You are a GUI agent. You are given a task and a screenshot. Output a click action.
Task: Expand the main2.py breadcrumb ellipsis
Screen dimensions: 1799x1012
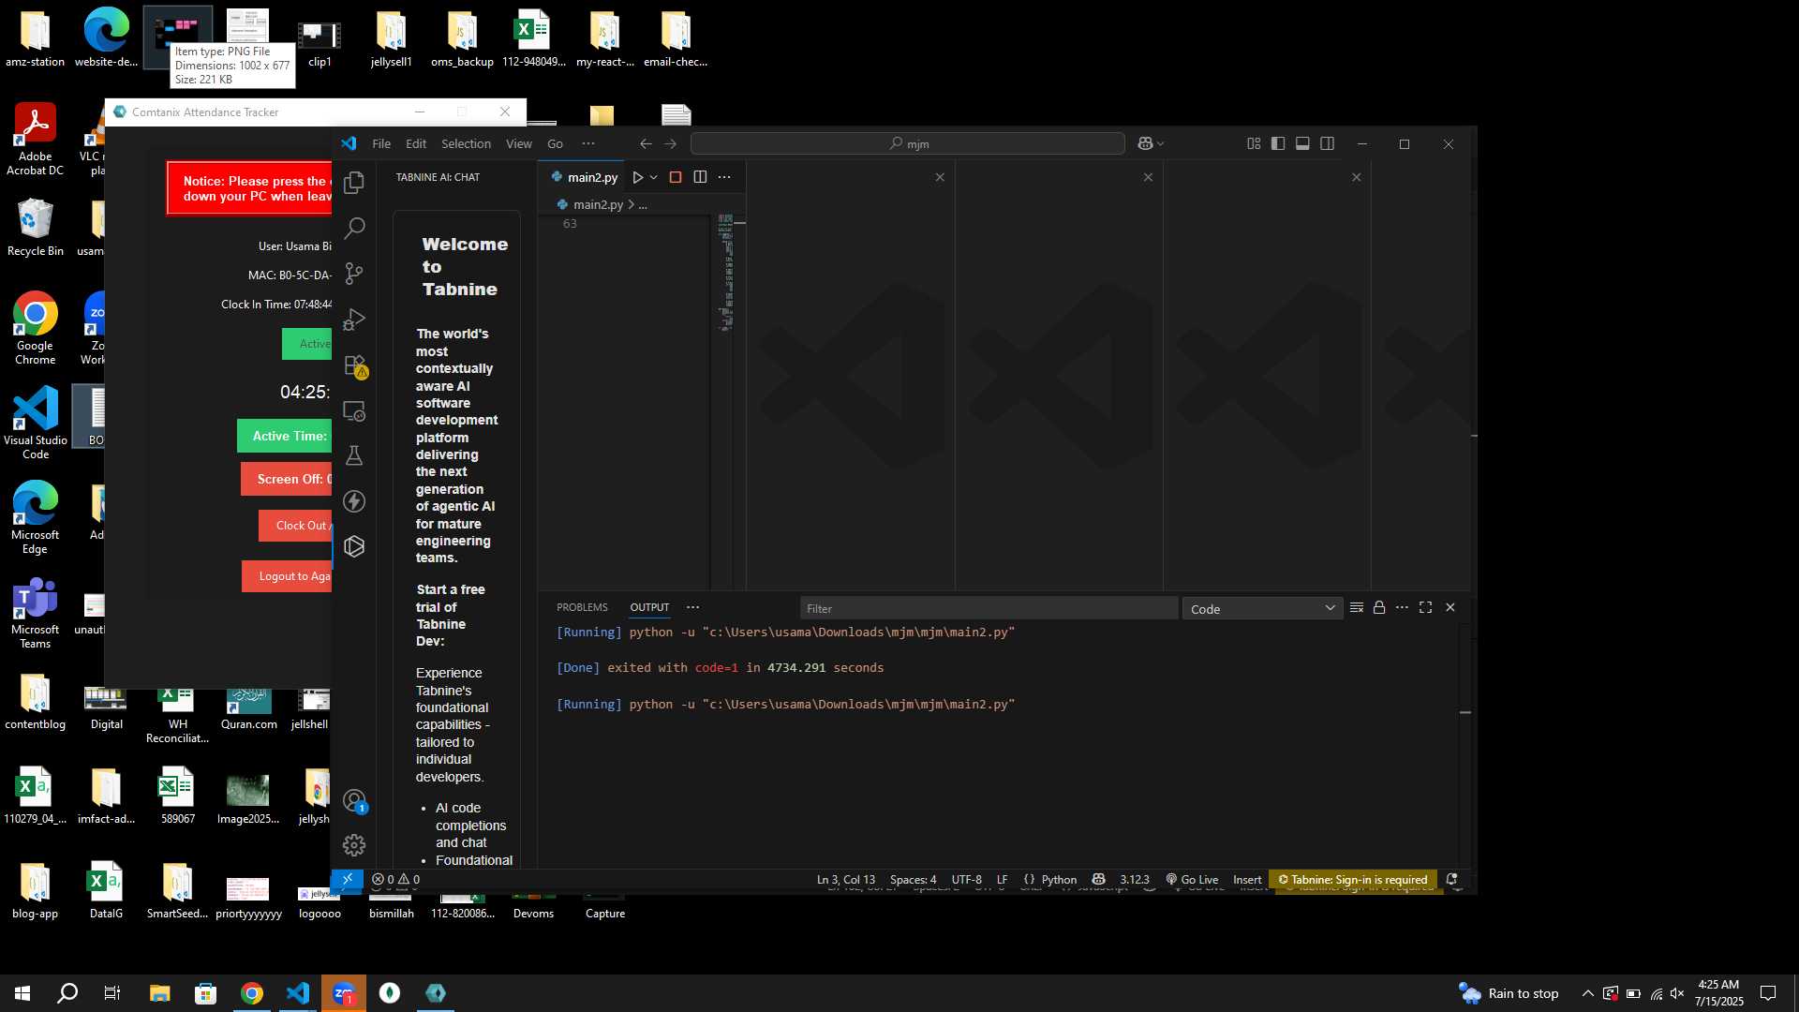tap(643, 204)
